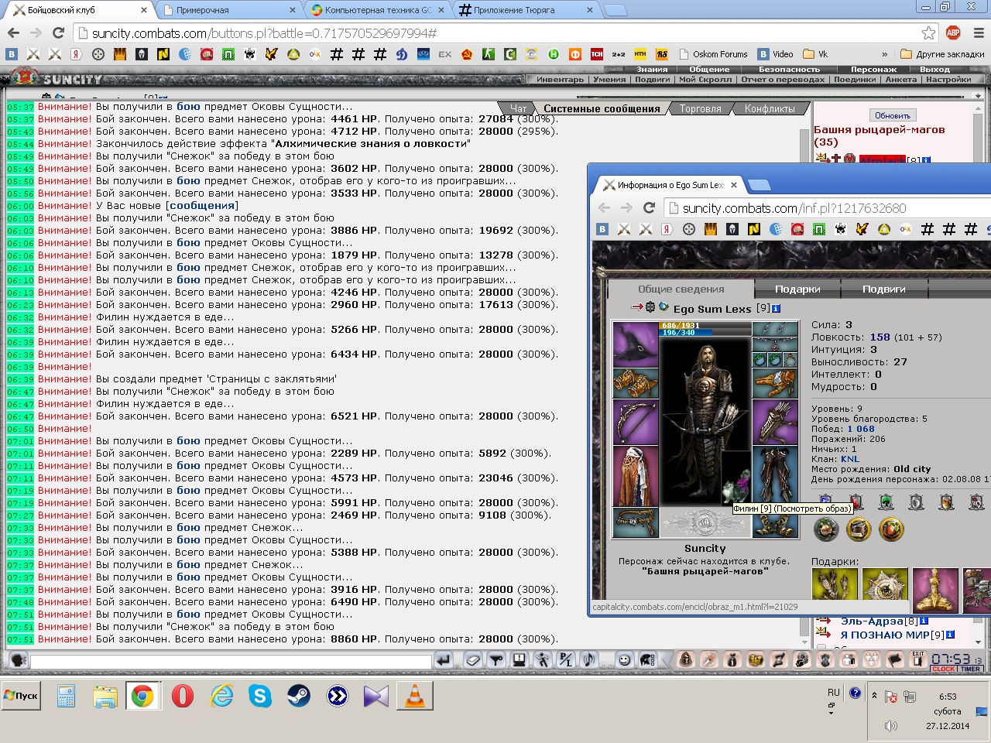Screen dimensions: 991x743
Task: Open the Настройки menu item
Action: 948,79
